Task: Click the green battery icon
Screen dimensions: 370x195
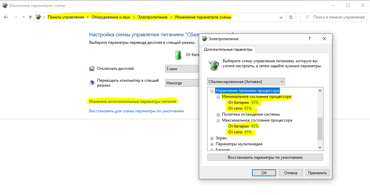Action: tap(178, 55)
